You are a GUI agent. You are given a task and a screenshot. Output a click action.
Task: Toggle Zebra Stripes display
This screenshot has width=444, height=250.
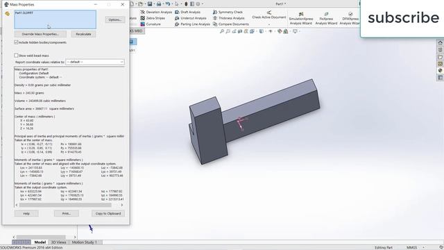pyautogui.click(x=153, y=18)
